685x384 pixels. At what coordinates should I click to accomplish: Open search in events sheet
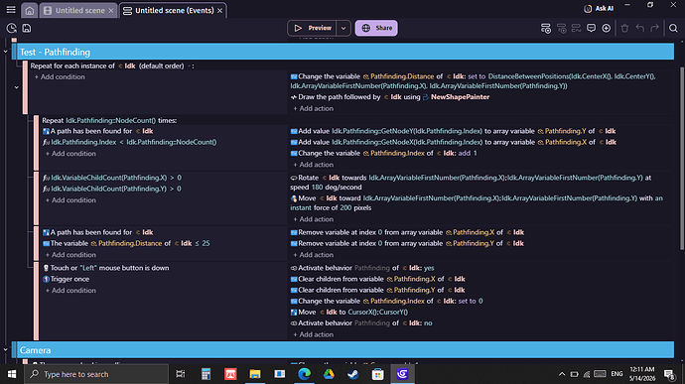point(673,29)
